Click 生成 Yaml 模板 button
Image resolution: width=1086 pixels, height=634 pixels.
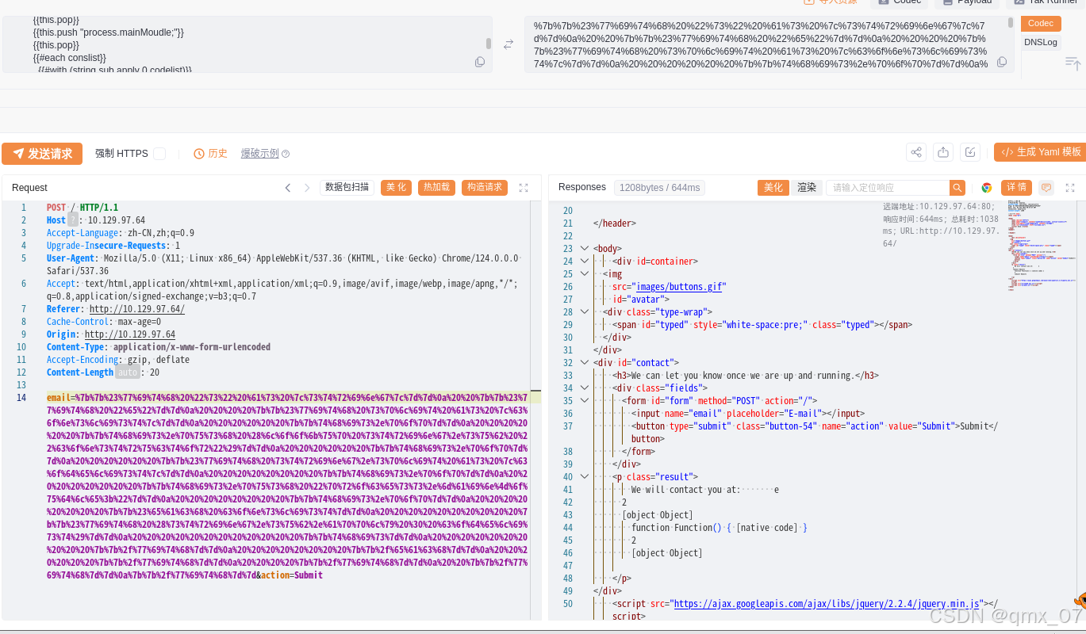1040,152
